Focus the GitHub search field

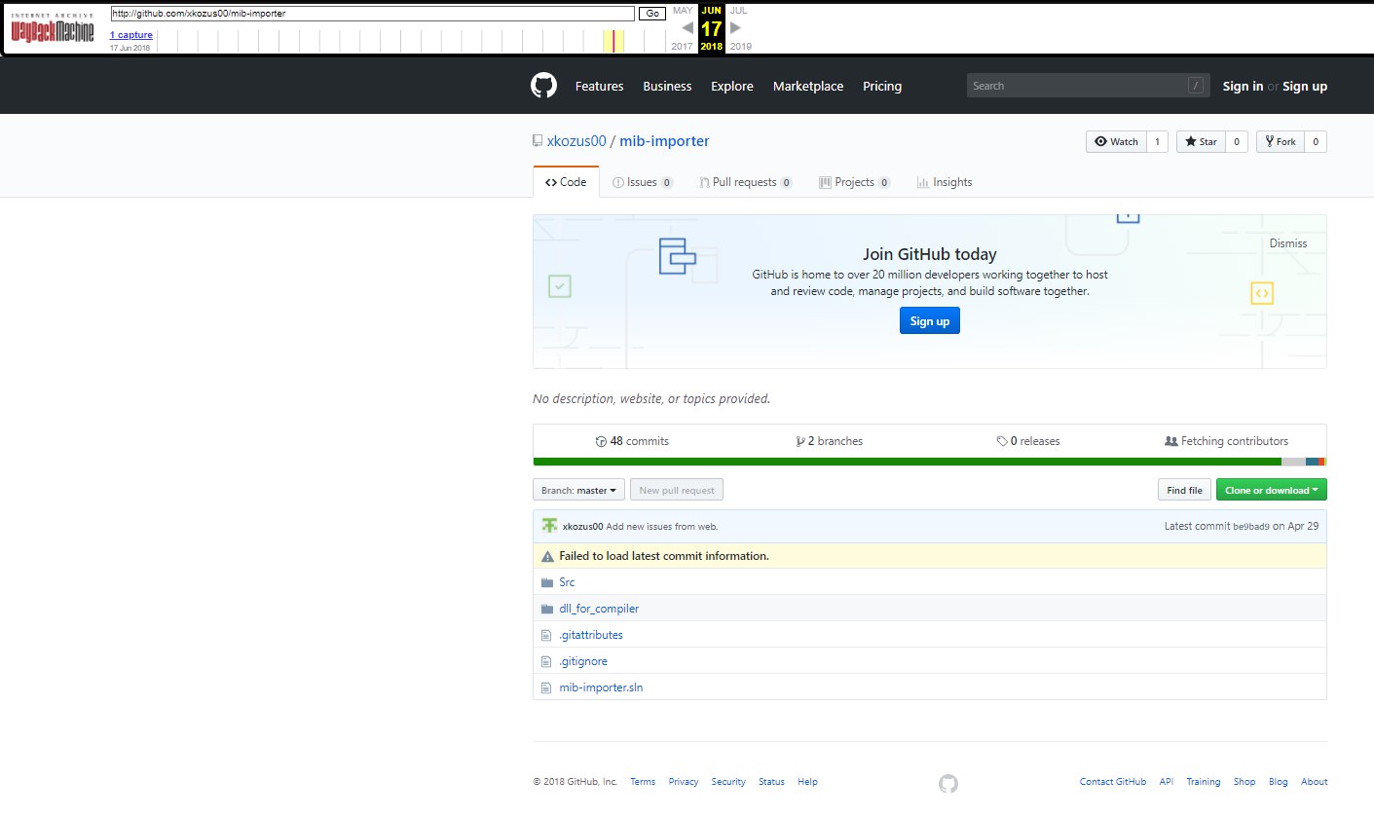[1089, 86]
